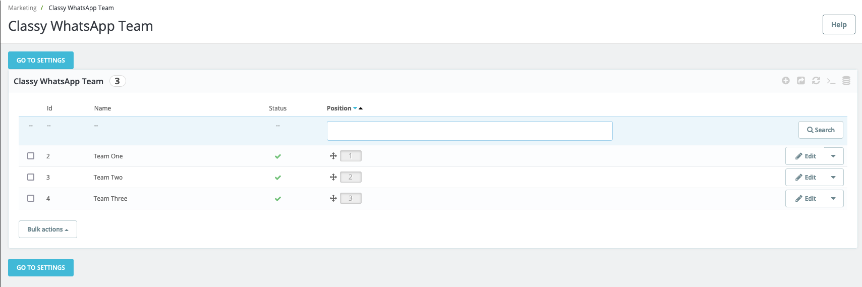
Task: Select the Team One row checkbox
Action: (x=31, y=156)
